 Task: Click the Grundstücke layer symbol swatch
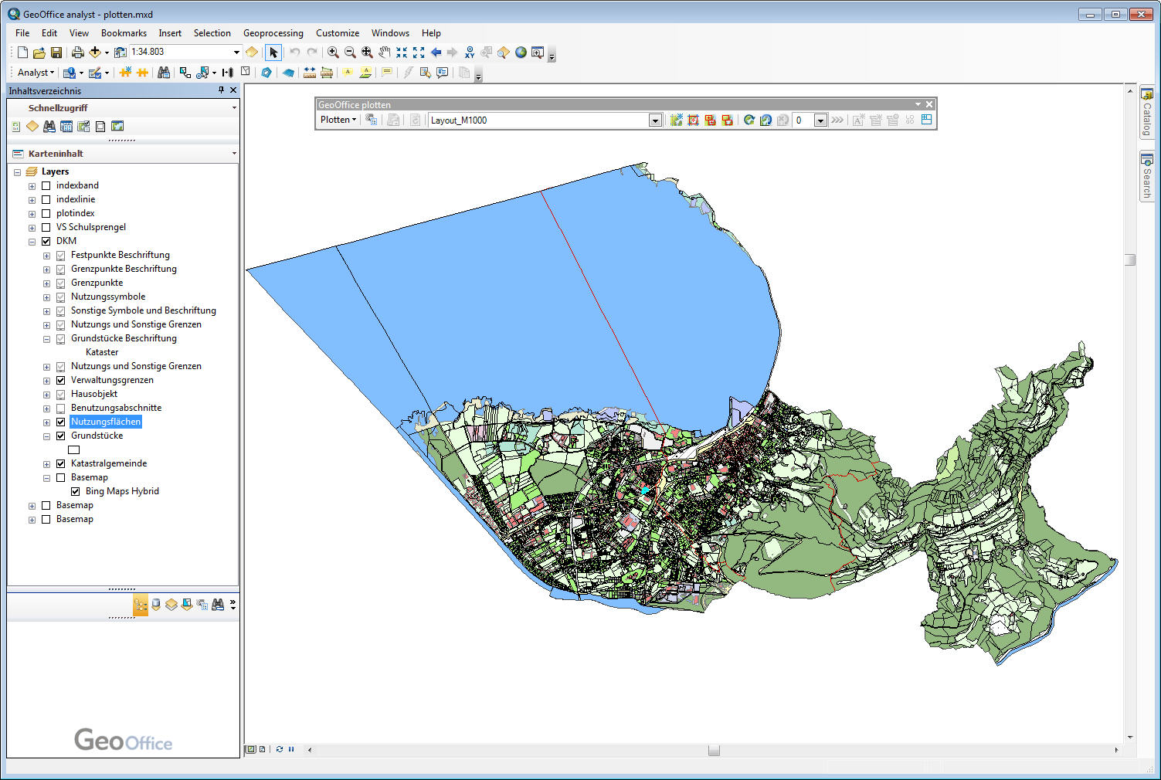coord(74,449)
